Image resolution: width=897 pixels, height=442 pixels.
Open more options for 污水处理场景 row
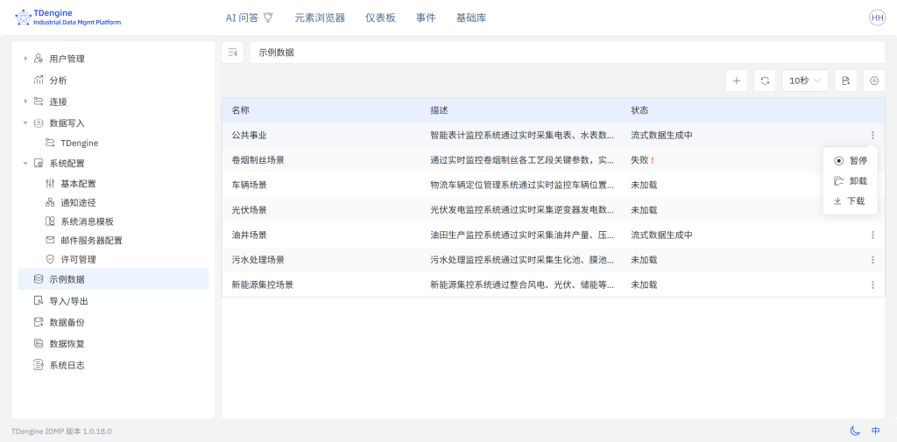coord(872,260)
